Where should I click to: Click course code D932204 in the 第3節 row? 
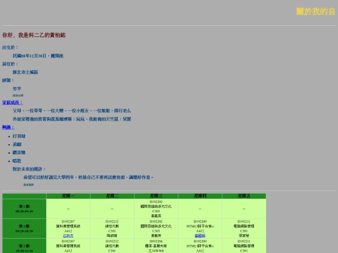click(156, 241)
